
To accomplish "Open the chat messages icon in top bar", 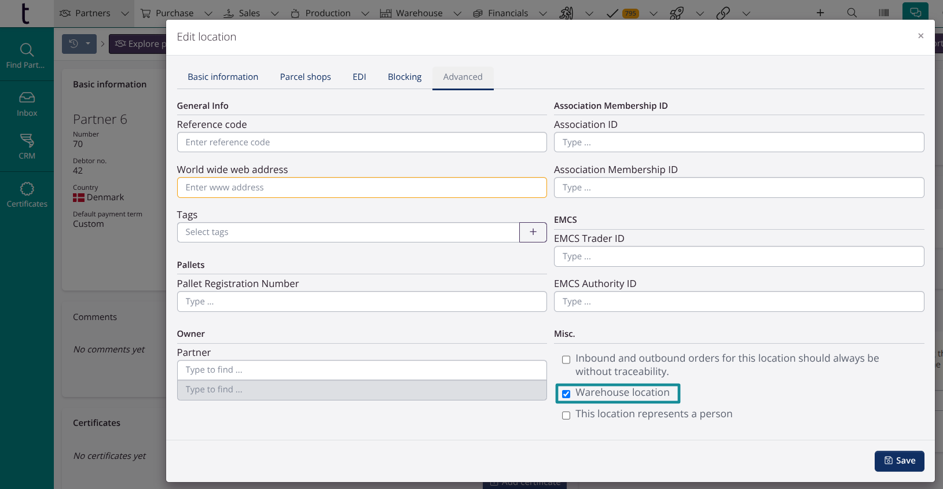I will (x=915, y=13).
